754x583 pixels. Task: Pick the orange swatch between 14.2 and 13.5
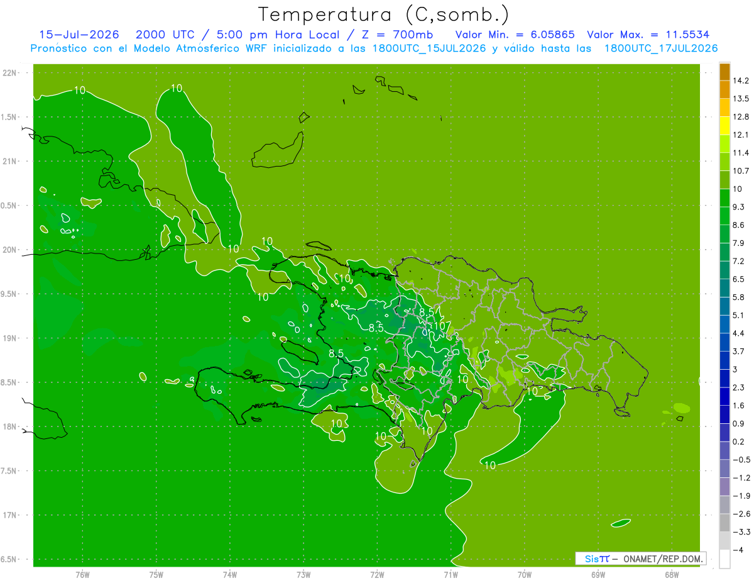pos(724,89)
